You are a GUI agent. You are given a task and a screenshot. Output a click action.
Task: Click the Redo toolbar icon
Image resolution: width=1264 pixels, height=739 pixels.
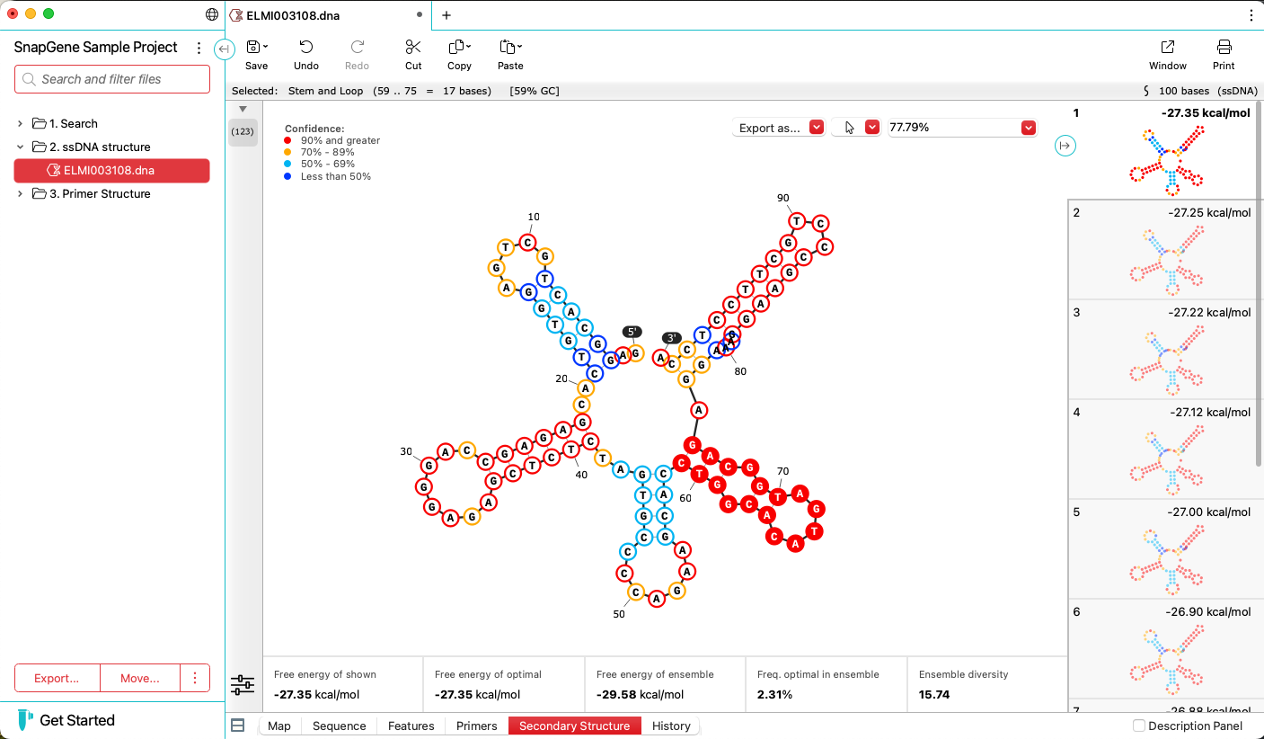357,54
